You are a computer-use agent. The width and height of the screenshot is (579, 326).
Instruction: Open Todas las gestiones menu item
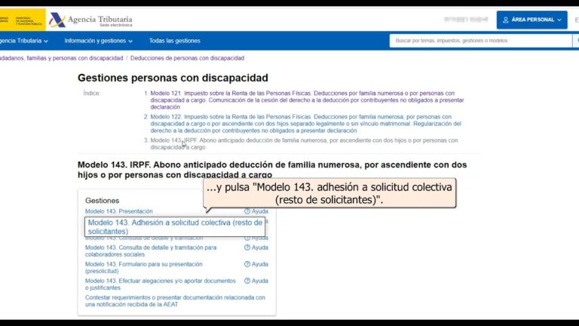(174, 41)
